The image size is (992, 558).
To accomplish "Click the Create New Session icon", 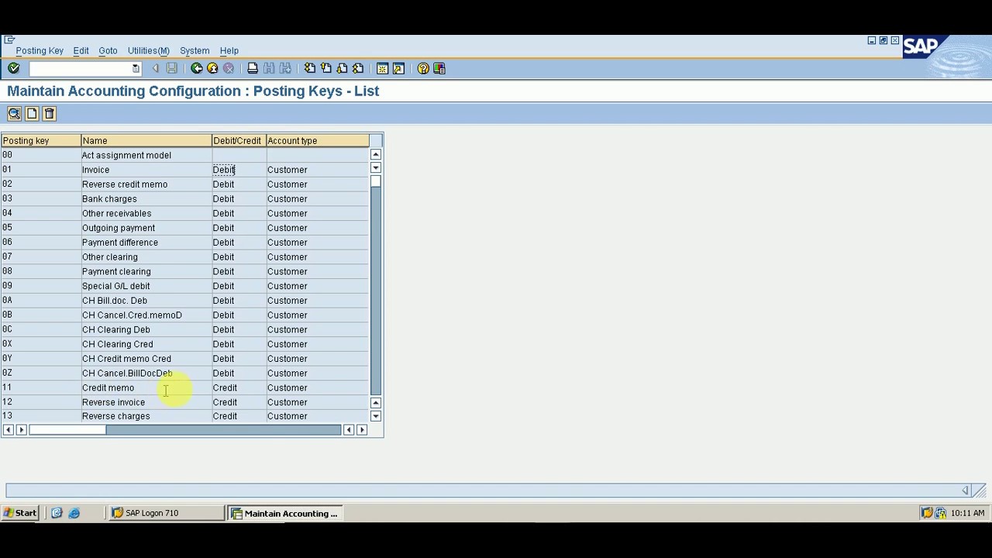I will pos(382,68).
